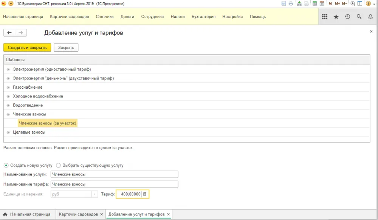378x220 pixels.
Task: Click the Search magnifier icon
Action: [x=359, y=16]
